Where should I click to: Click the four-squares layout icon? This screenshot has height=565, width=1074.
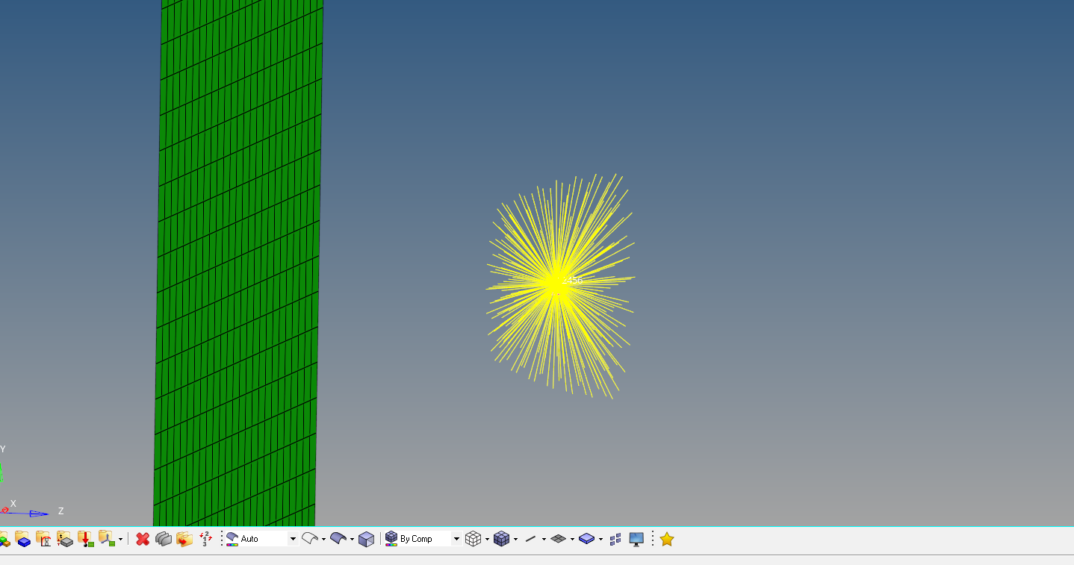click(615, 539)
